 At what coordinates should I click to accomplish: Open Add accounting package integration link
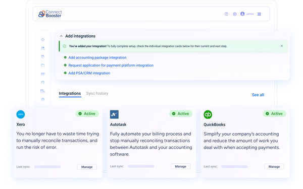pos(97,57)
